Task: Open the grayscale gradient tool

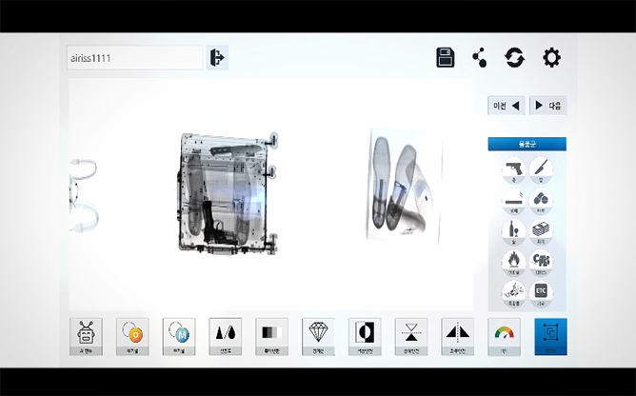Action: pos(271,337)
